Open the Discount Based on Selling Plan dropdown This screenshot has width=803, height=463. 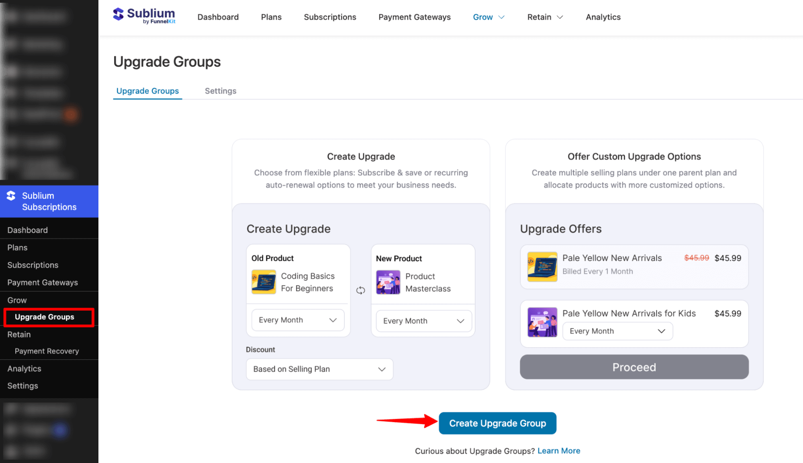click(319, 369)
